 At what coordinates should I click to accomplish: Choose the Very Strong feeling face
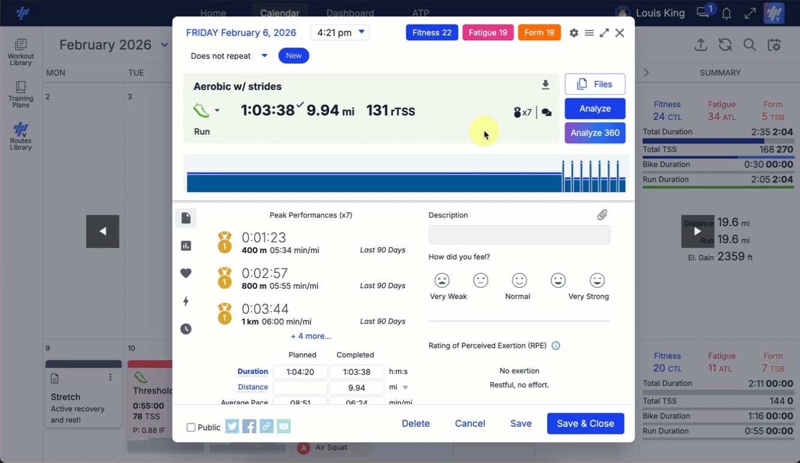pos(596,280)
